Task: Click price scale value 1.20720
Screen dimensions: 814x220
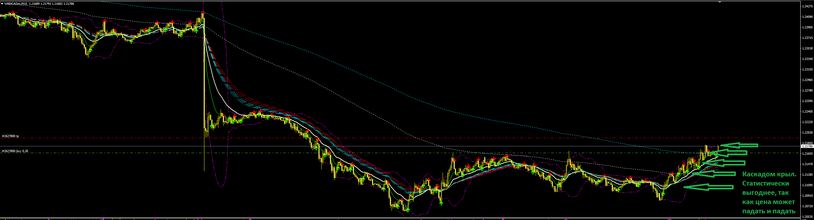Action: [x=807, y=206]
